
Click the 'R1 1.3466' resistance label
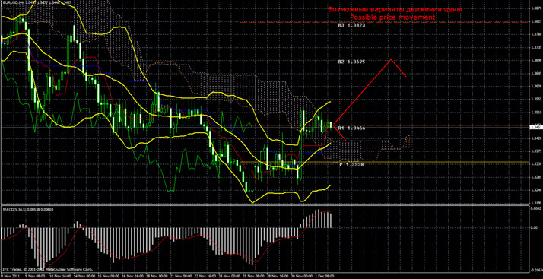pyautogui.click(x=352, y=128)
